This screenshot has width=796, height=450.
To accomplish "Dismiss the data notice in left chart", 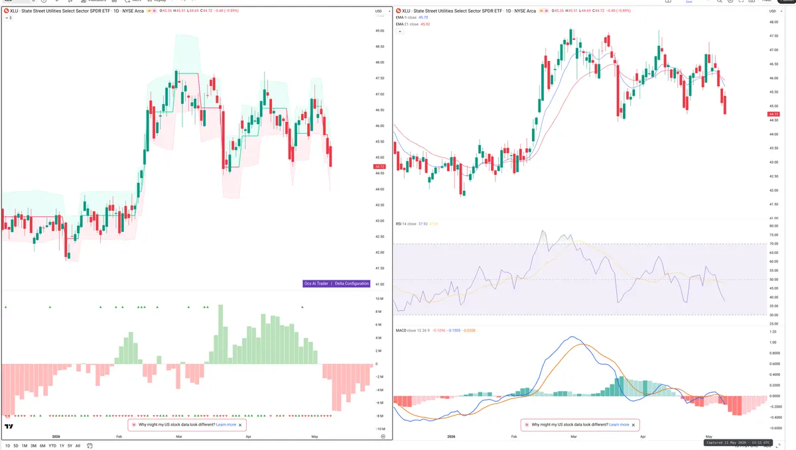I will [240, 424].
